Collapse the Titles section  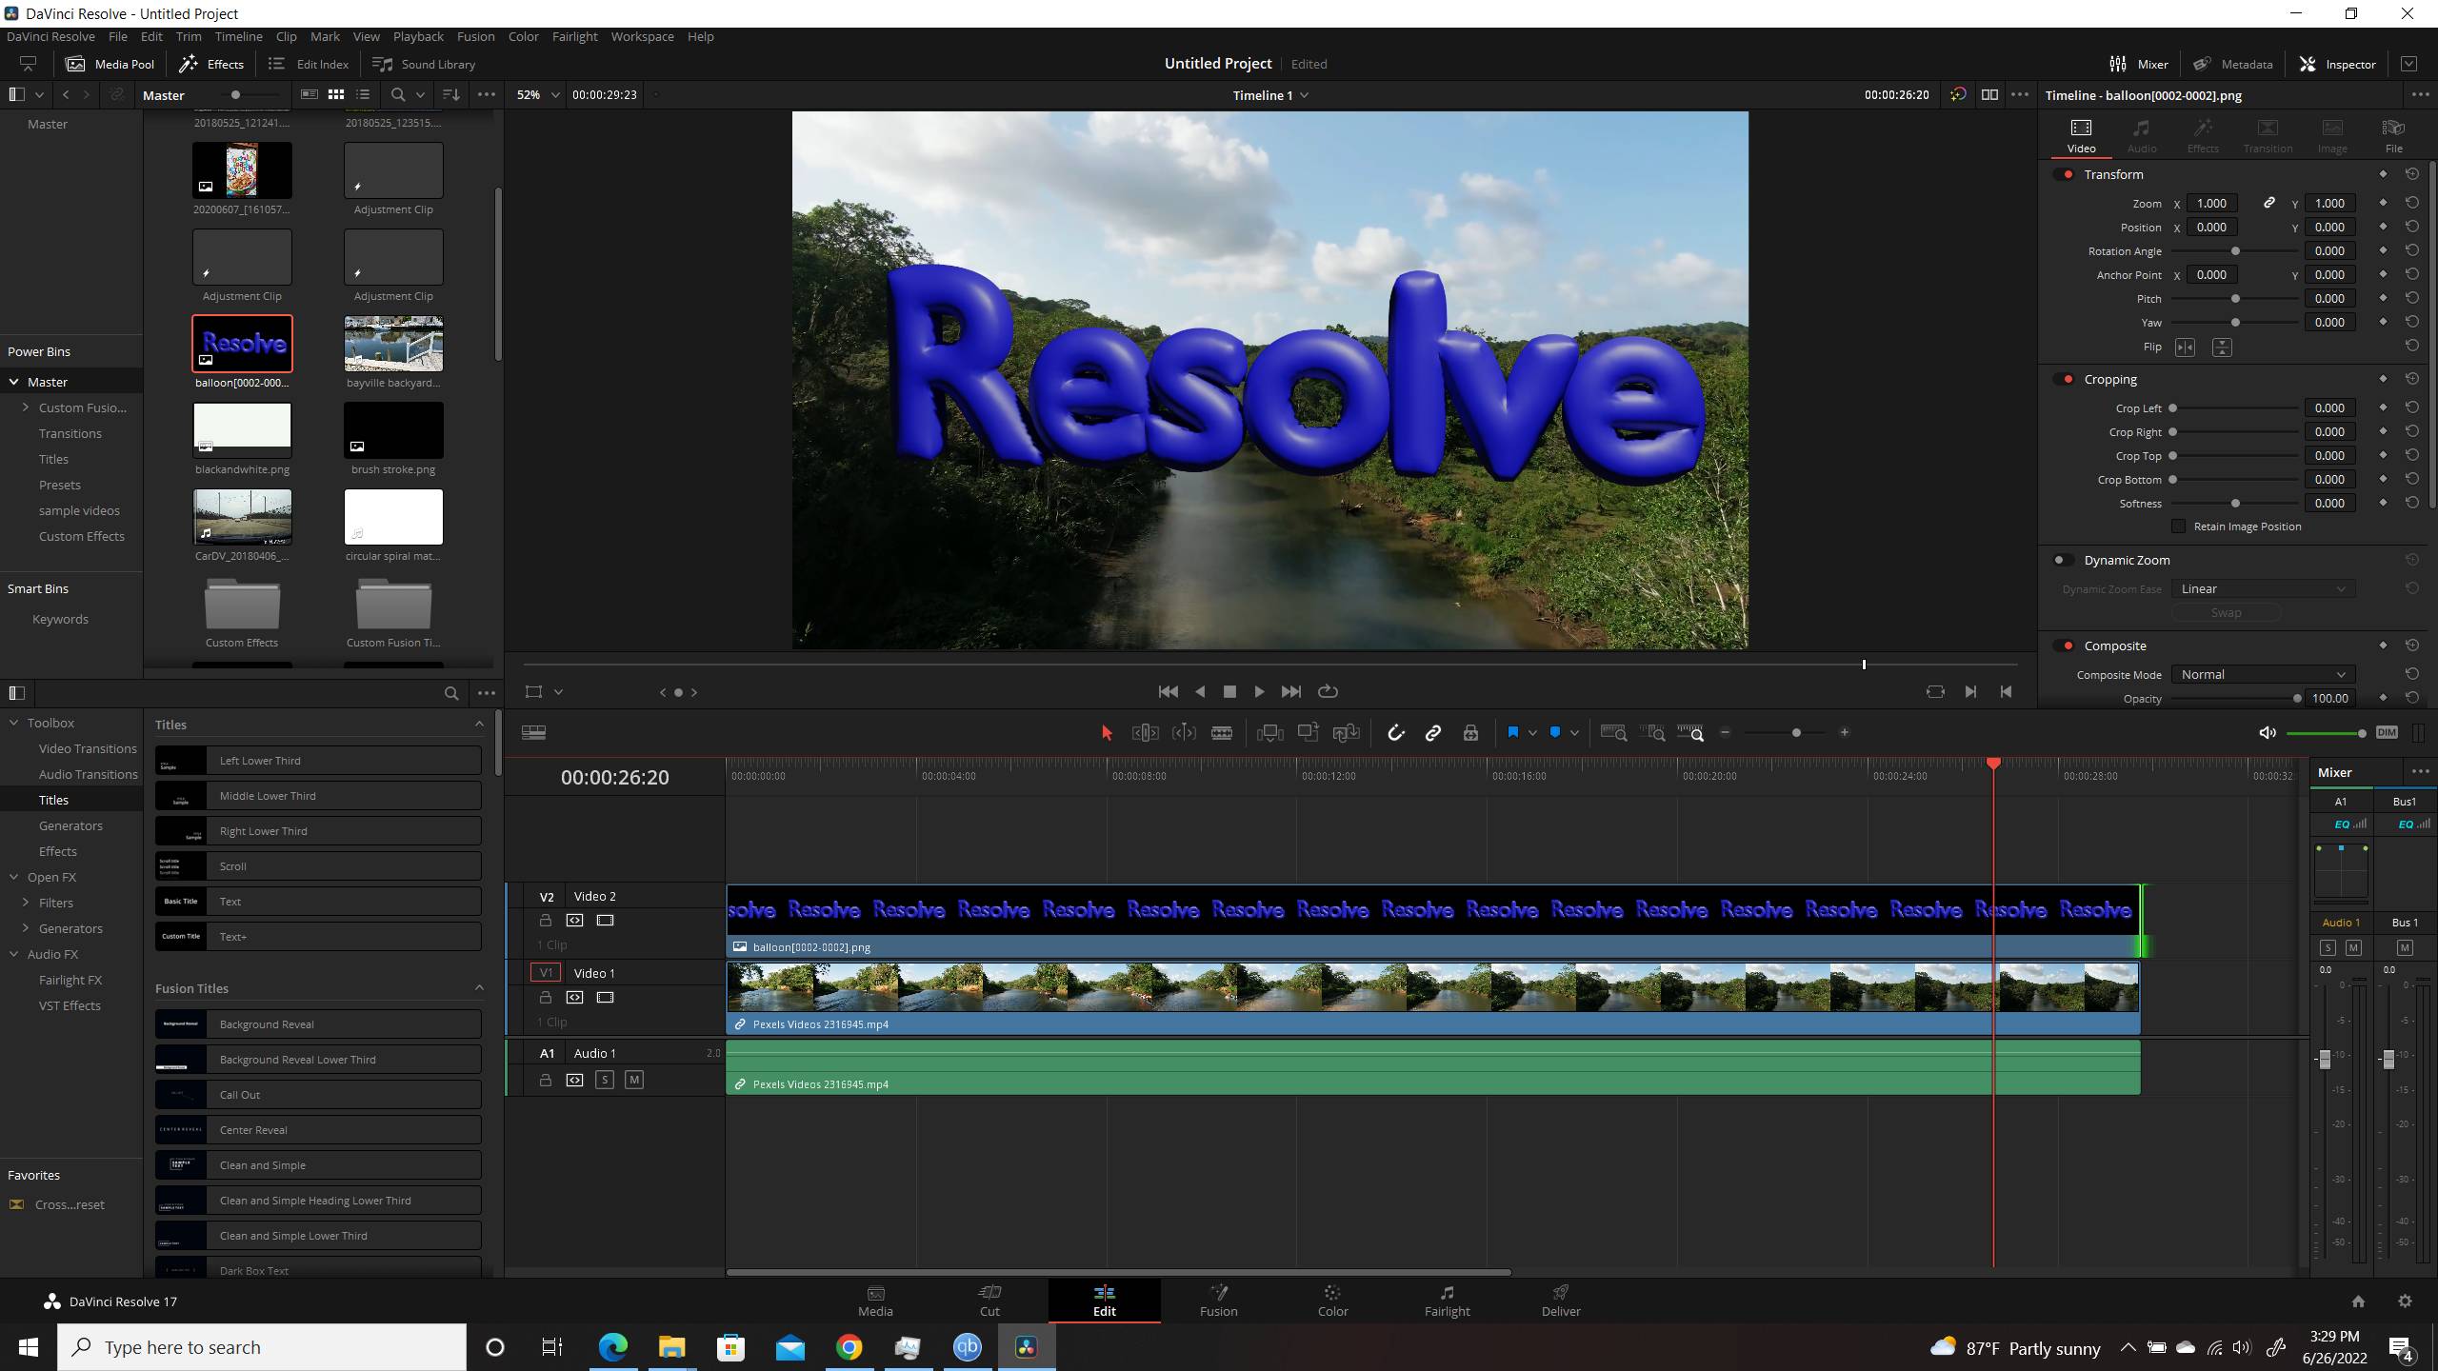click(x=479, y=725)
